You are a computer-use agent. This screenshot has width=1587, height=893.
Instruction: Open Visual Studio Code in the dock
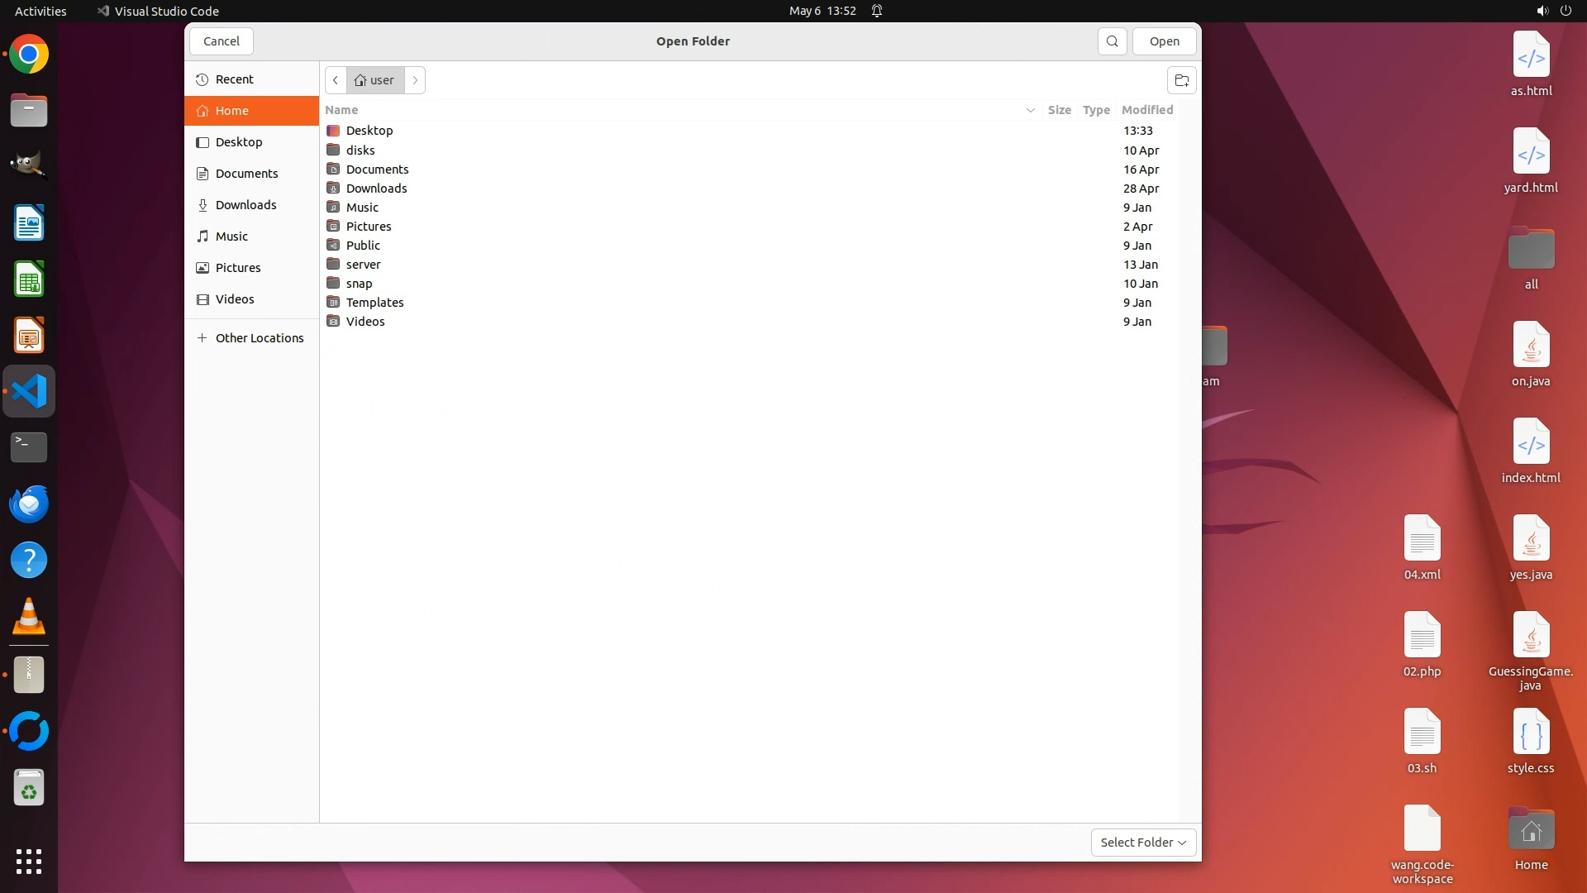(x=29, y=391)
